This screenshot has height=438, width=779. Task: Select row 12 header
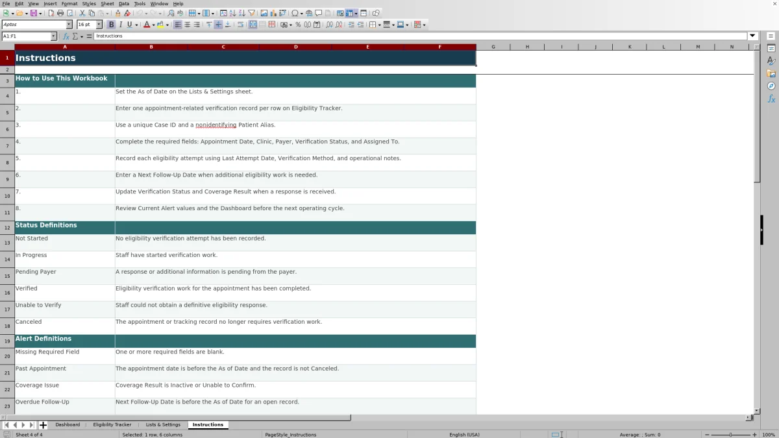7,228
